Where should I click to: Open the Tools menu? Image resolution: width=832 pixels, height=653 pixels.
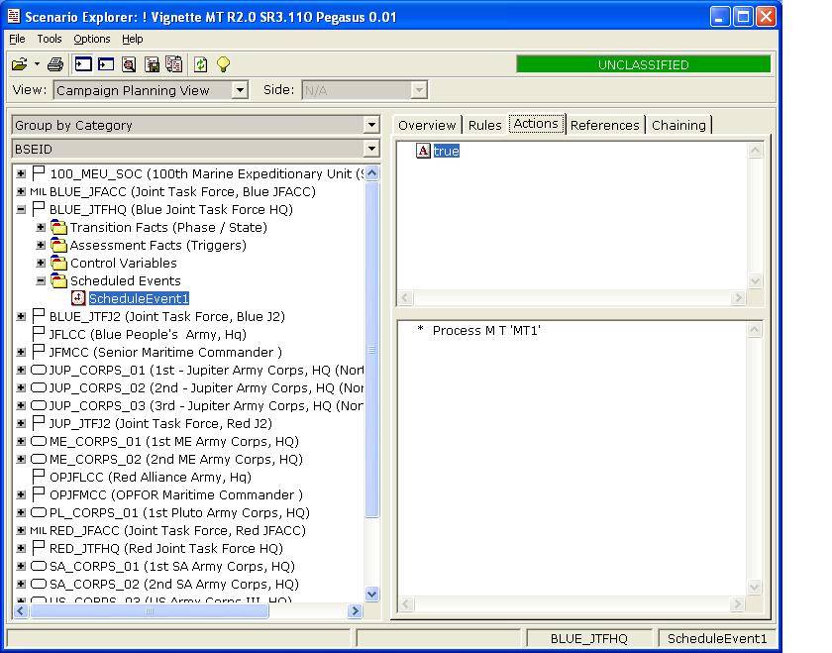click(x=50, y=39)
